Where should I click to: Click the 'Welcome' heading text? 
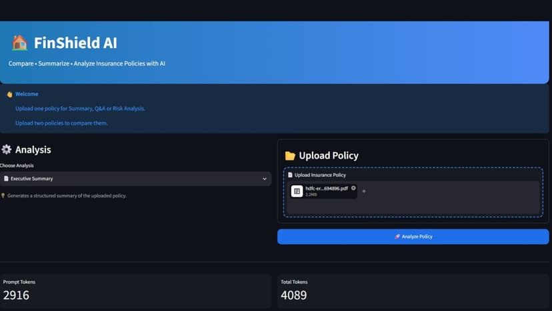27,94
